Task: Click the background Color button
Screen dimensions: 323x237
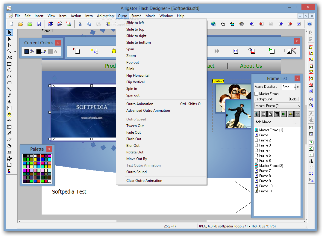Action: click(294, 99)
